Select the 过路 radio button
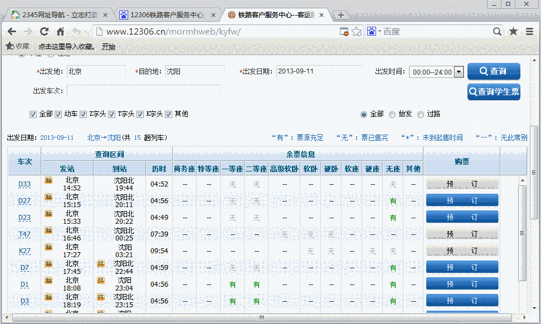Viewport: 541px width, 324px height. (421, 114)
